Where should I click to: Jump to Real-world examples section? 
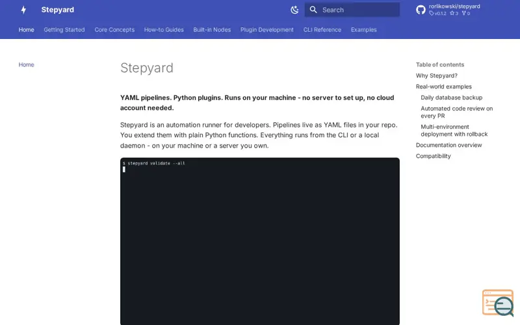[444, 86]
